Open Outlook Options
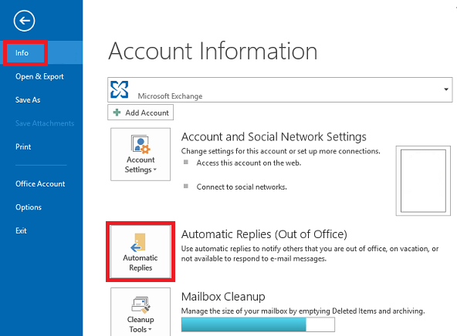 (x=29, y=207)
